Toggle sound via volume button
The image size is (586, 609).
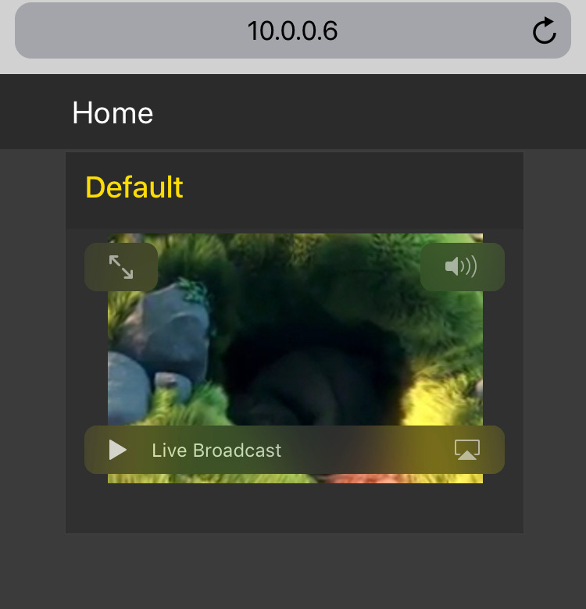[x=462, y=267]
